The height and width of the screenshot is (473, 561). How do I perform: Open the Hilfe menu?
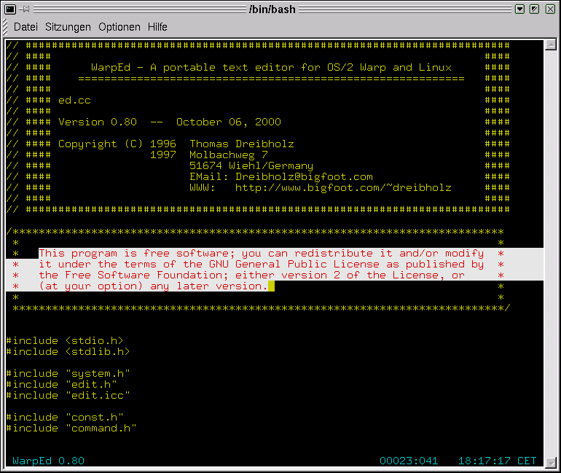point(157,27)
